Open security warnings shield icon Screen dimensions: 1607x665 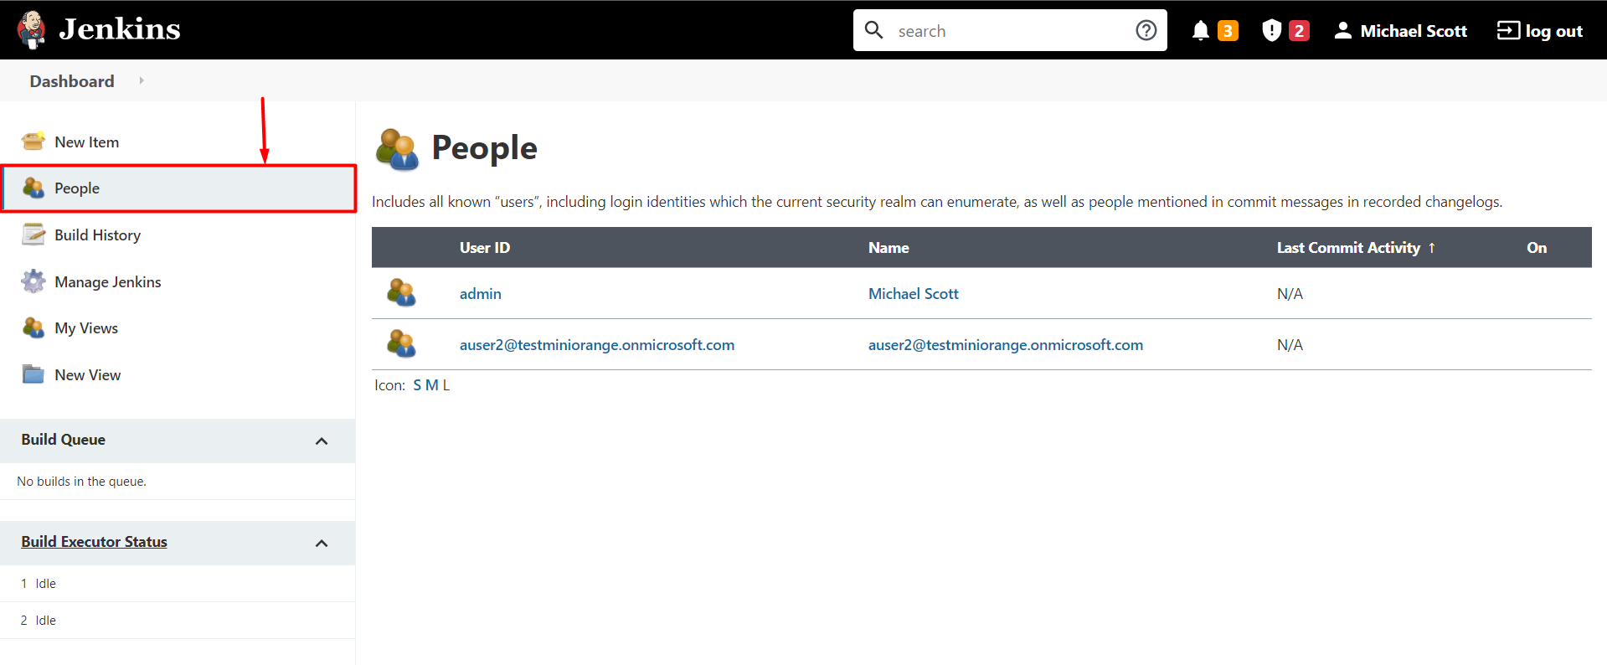point(1271,31)
